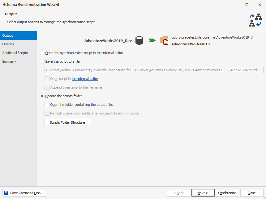Screen dimensions: 266x199
Task: Click the floppy disk icon on Save Command Line
Action: (6, 193)
